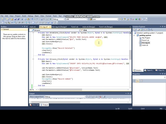Click the Paste clipboard icon
The image size is (166, 124).
point(28,19)
